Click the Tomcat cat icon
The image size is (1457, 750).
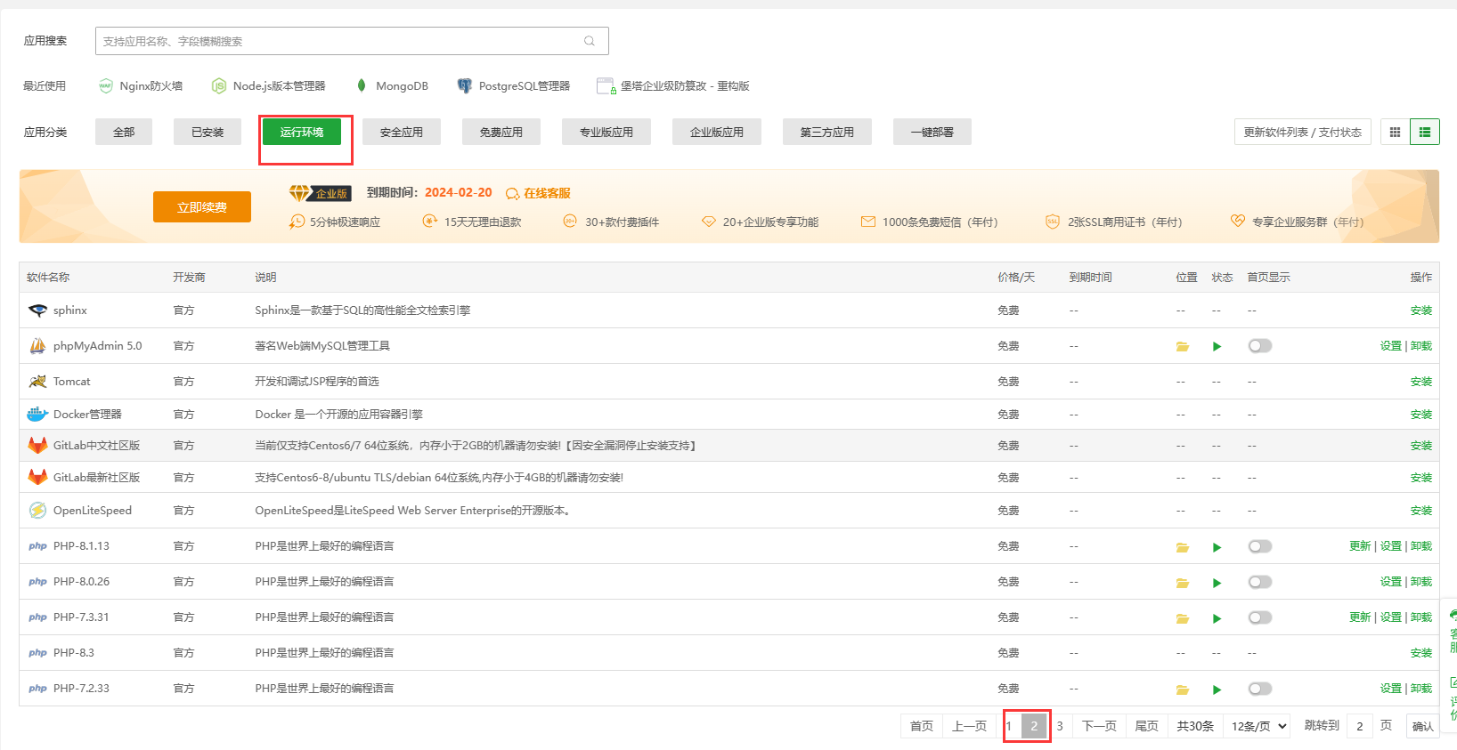pyautogui.click(x=37, y=382)
